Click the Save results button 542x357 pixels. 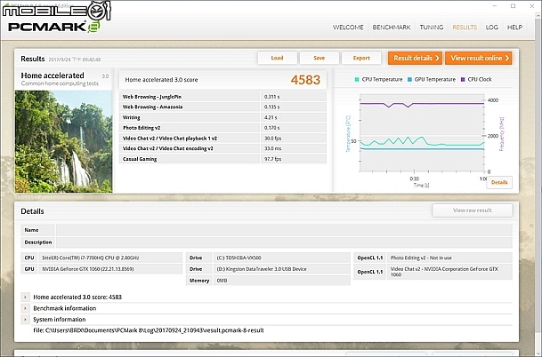click(319, 58)
